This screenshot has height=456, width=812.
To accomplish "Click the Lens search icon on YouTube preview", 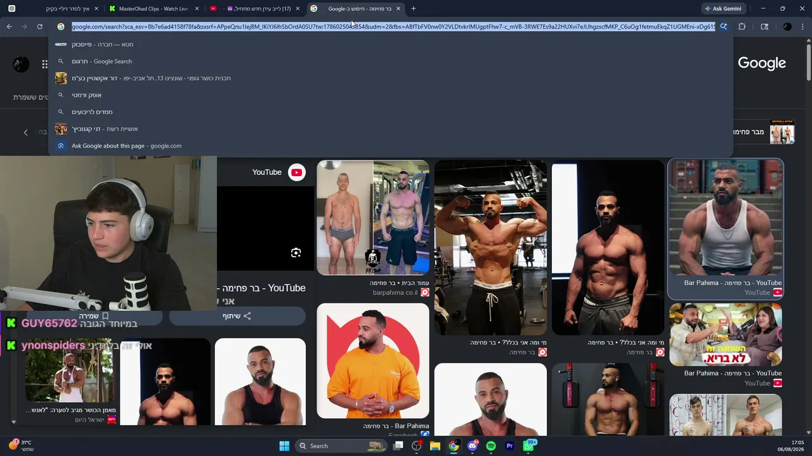I will [296, 253].
